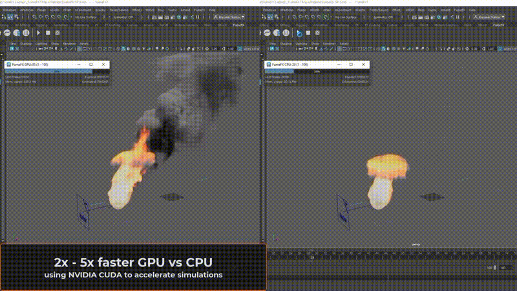Switch to FumeFX shelf tab in left window
The width and height of the screenshot is (517, 291).
click(x=238, y=25)
